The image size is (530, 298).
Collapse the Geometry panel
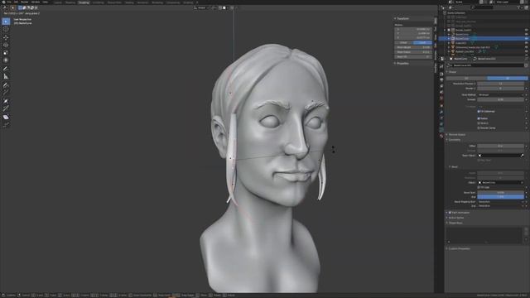click(454, 140)
